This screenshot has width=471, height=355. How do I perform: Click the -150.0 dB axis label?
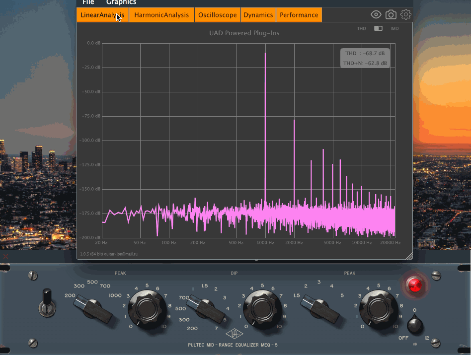pyautogui.click(x=90, y=189)
